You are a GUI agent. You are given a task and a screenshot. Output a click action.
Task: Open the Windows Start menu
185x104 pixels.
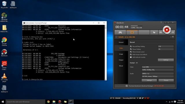coord(3,102)
